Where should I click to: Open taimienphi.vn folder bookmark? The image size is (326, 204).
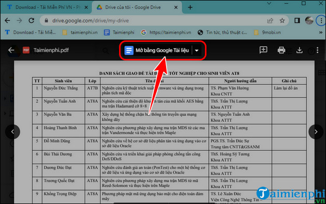[80, 33]
